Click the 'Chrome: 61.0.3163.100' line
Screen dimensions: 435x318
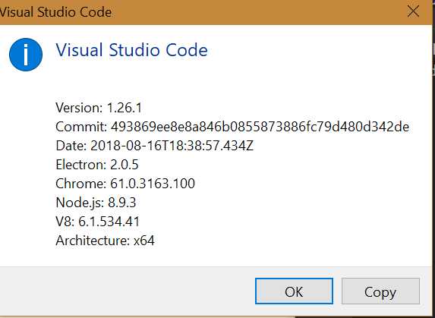[x=125, y=184]
